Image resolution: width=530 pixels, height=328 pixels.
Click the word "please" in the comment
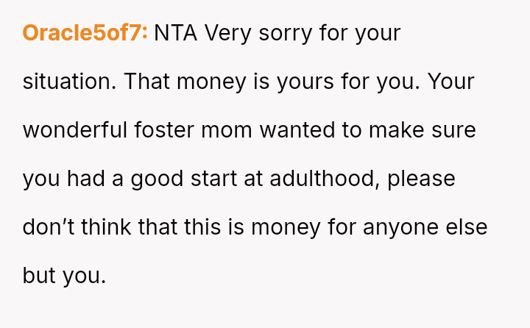point(423,179)
